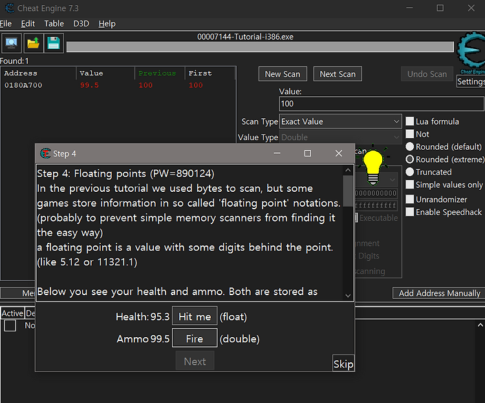
Task: Select the Truncated option
Action: [x=409, y=172]
